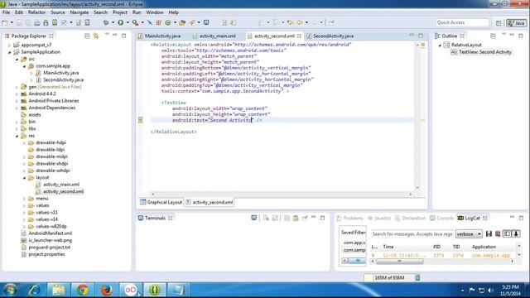The width and height of the screenshot is (530, 298).
Task: Open Chrome from the Windows taskbar
Action: point(82,290)
